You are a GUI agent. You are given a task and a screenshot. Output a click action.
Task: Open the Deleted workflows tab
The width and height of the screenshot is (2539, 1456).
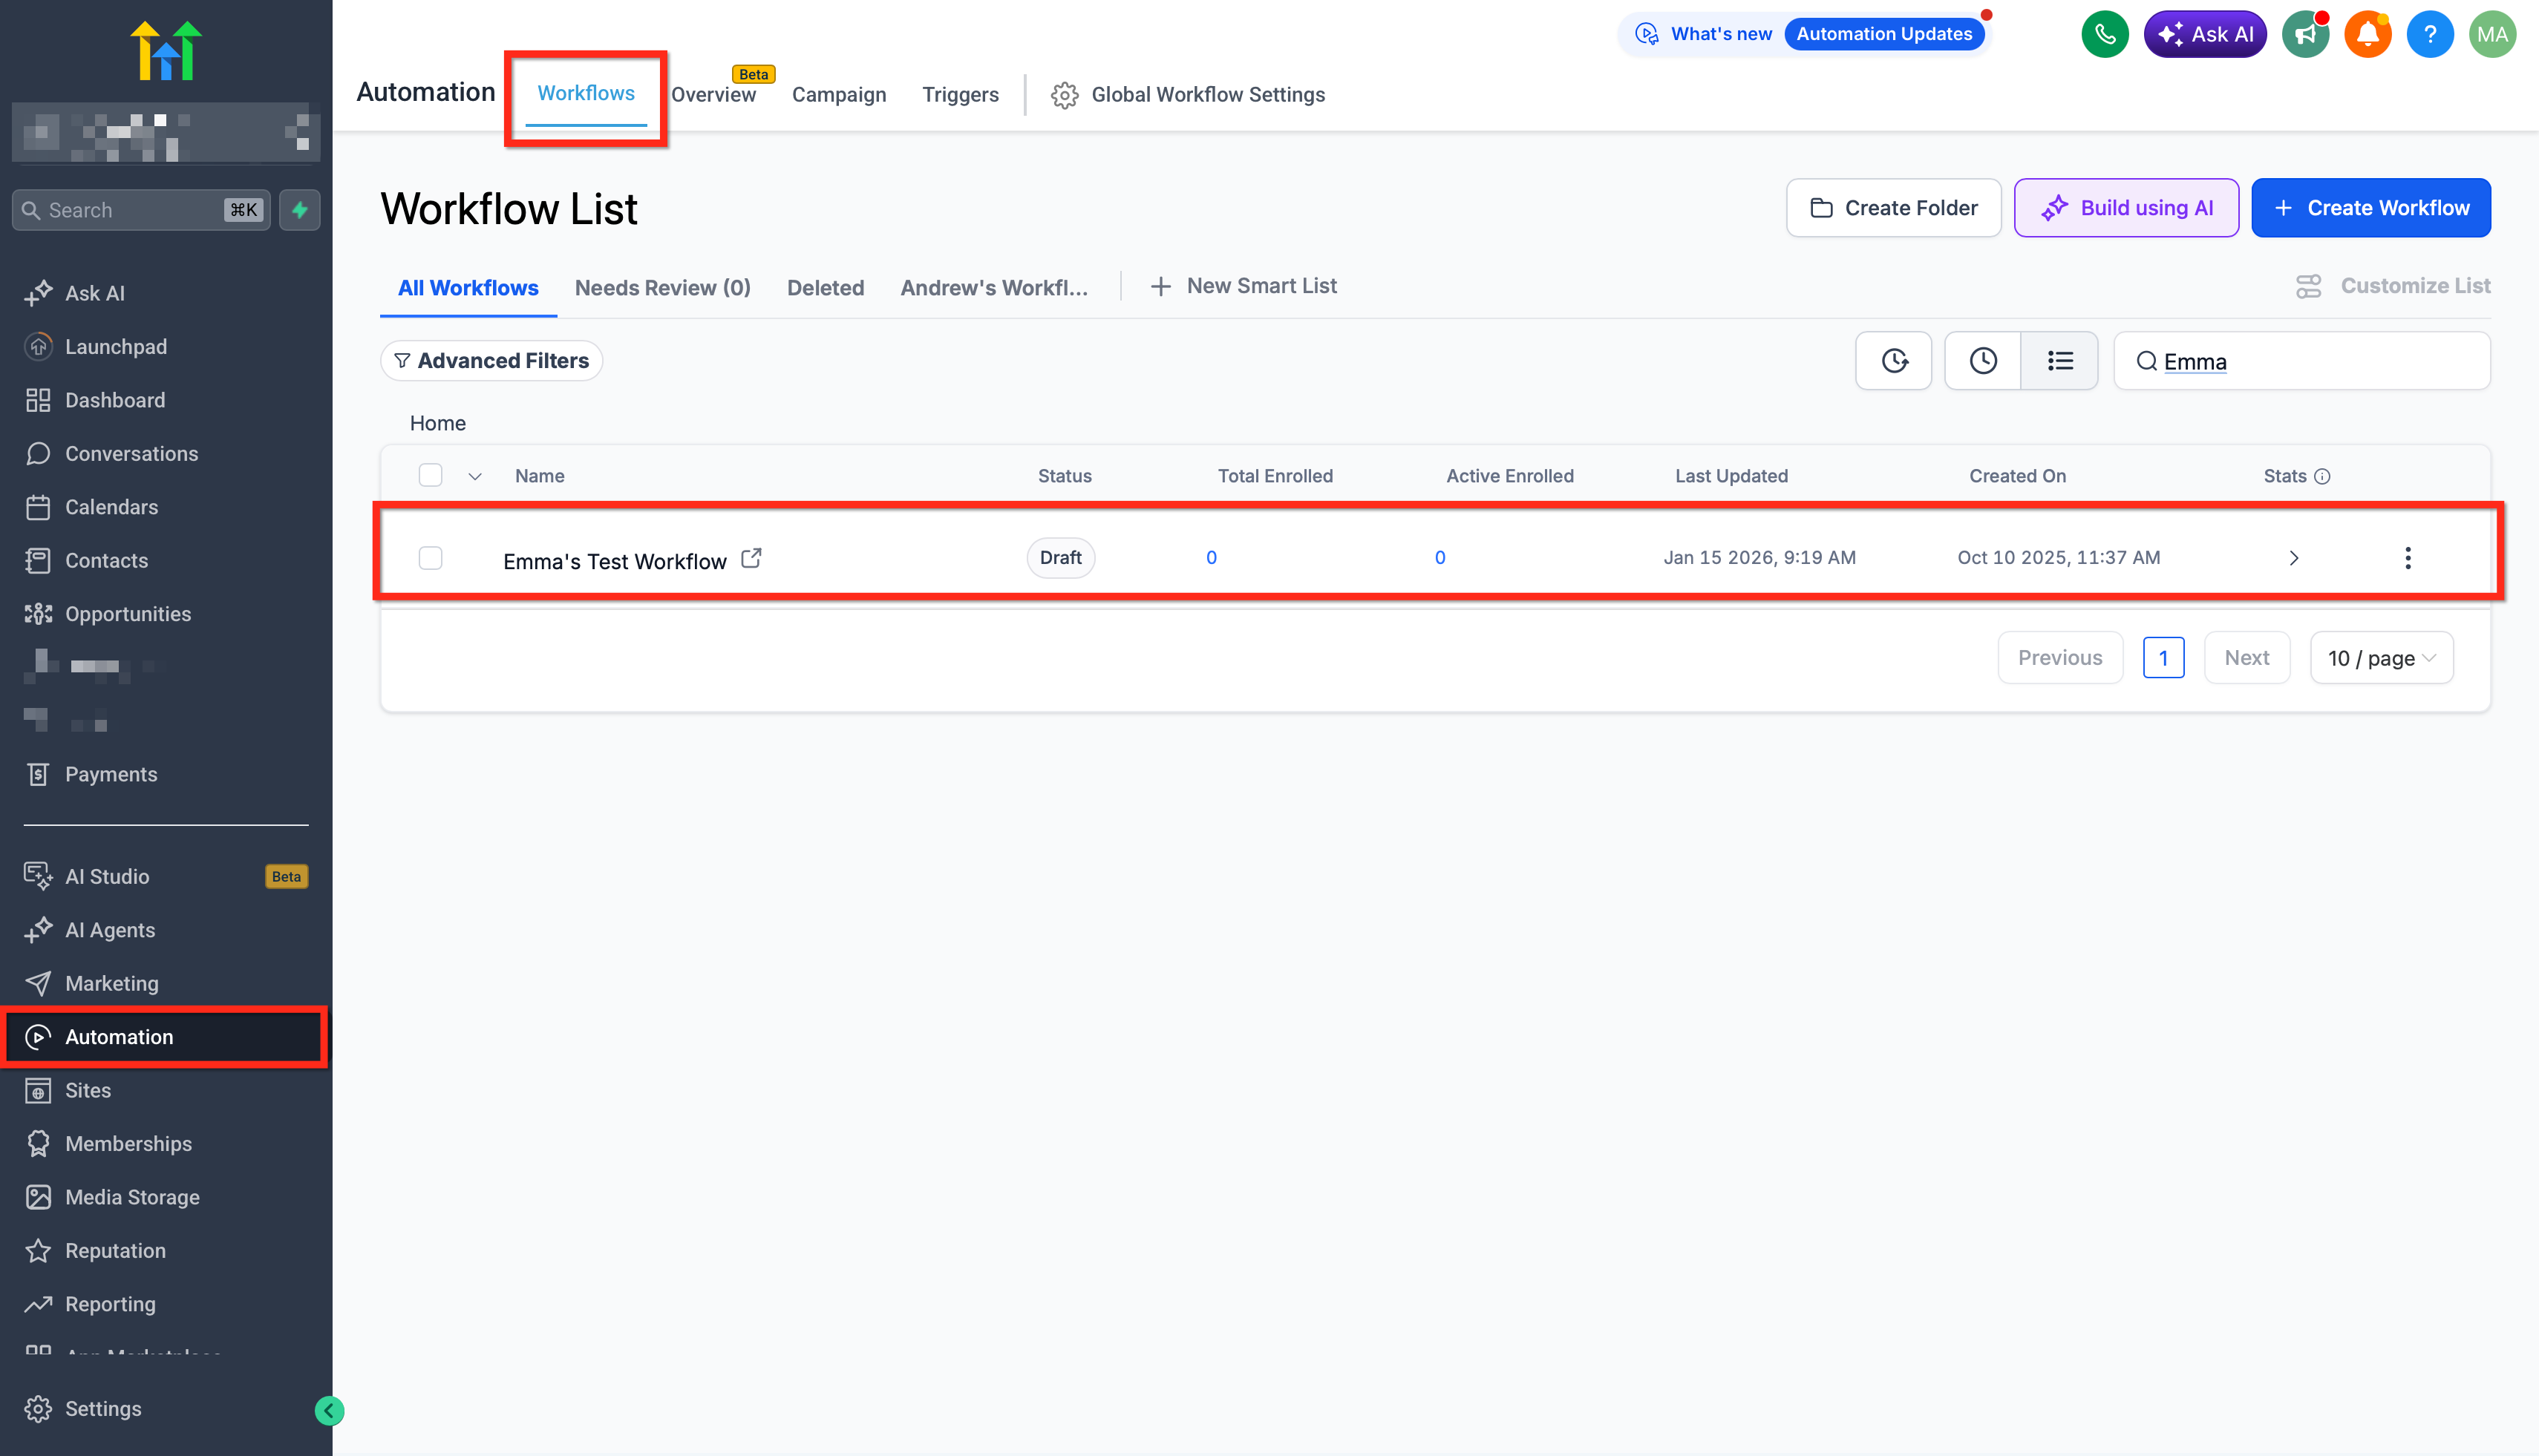tap(824, 288)
